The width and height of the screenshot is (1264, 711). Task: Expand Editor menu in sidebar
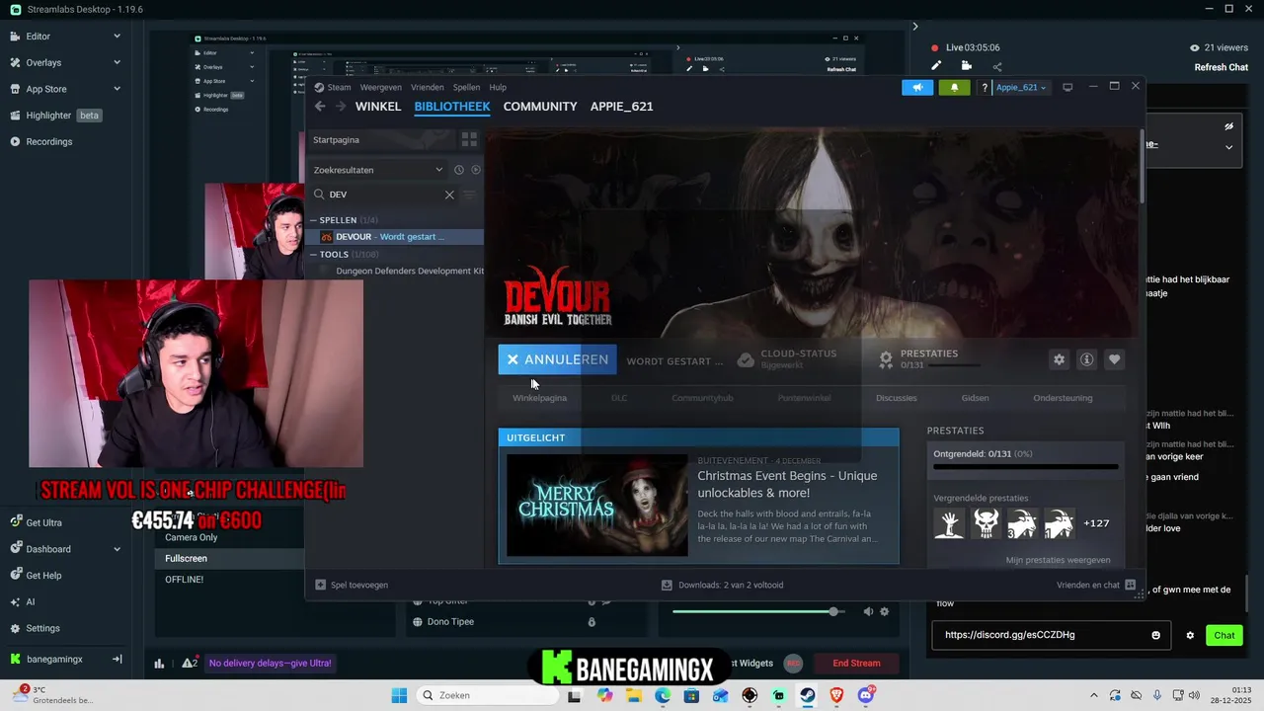(x=117, y=37)
